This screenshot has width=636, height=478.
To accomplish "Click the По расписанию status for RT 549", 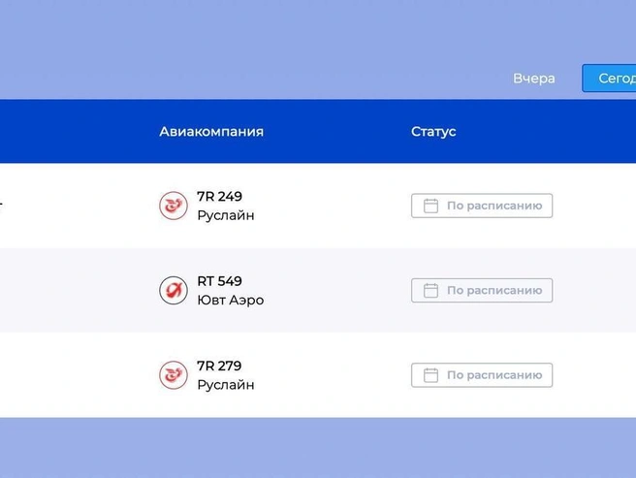I will click(x=482, y=291).
